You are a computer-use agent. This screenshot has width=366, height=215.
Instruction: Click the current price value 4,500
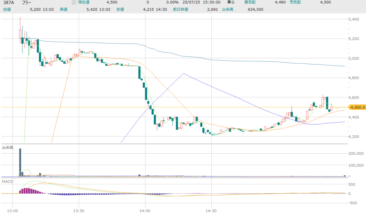pos(112,2)
